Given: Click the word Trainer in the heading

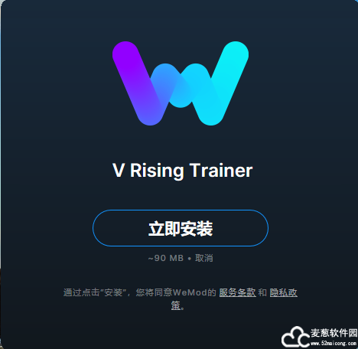Looking at the screenshot, I should (x=221, y=171).
